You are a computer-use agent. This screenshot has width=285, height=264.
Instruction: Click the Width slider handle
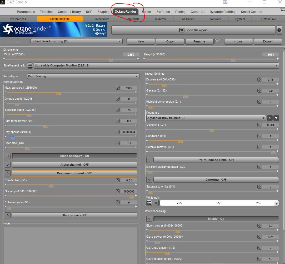click(111, 60)
